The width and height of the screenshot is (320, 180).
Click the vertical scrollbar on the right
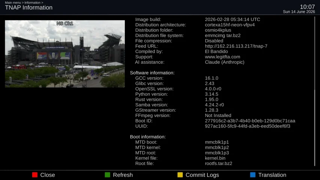point(315,91)
